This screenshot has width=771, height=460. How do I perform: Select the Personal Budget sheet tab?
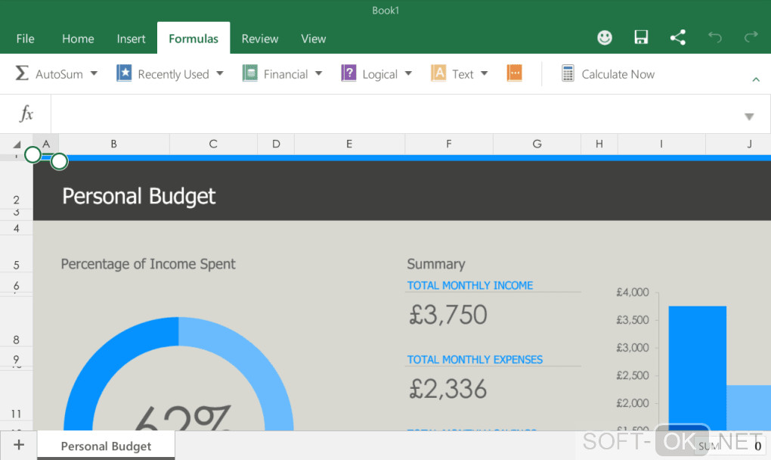(106, 446)
